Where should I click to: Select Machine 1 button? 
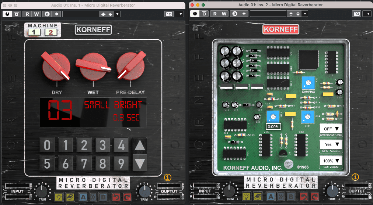coord(34,32)
